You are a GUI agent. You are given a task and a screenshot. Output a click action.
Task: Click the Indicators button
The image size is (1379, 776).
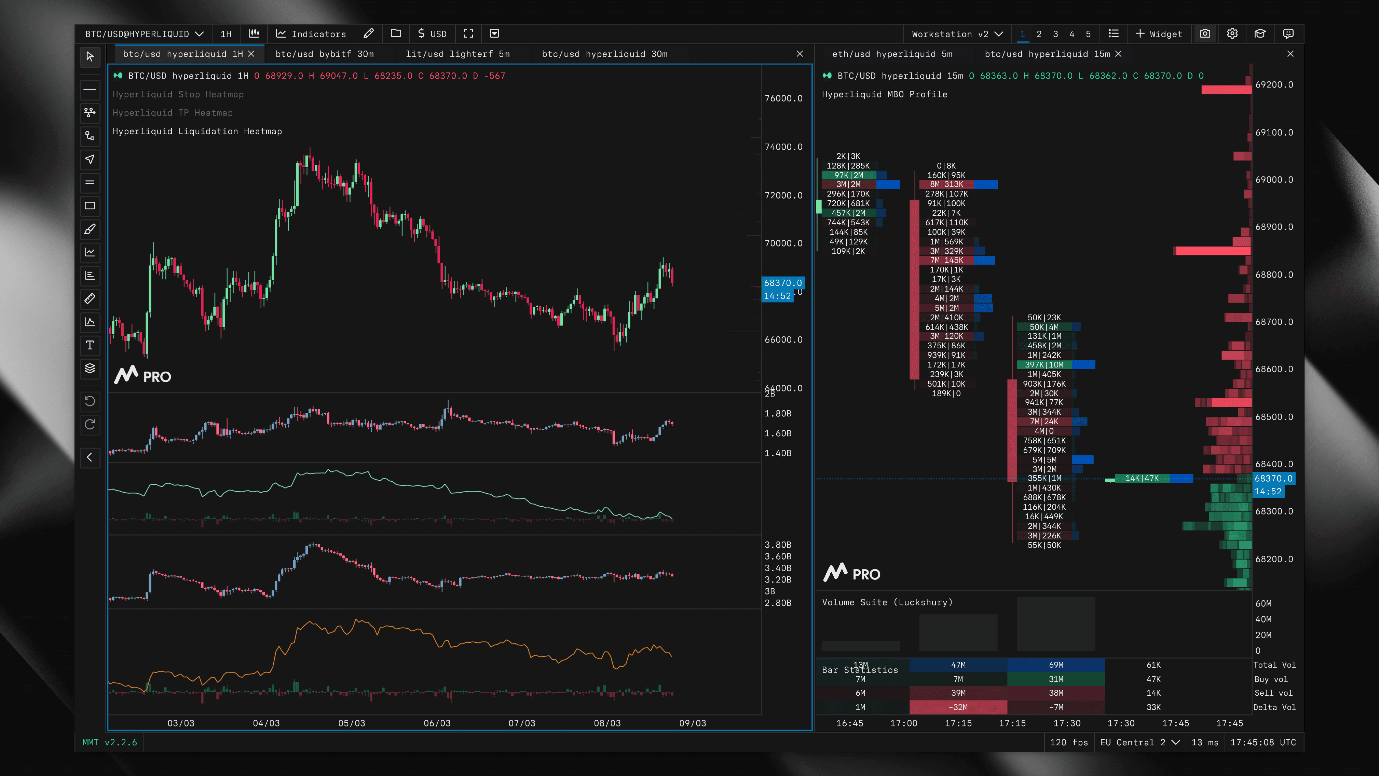point(311,34)
